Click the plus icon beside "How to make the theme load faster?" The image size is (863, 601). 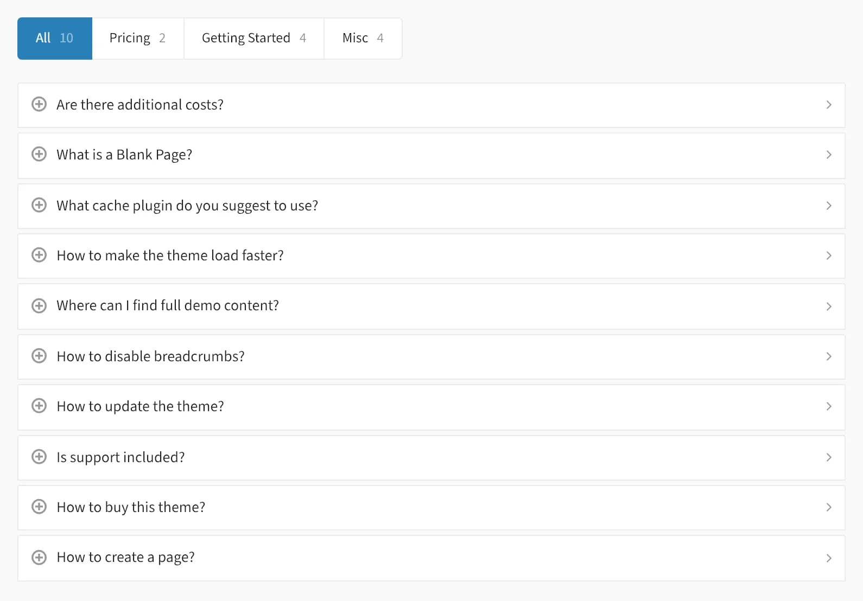[39, 255]
